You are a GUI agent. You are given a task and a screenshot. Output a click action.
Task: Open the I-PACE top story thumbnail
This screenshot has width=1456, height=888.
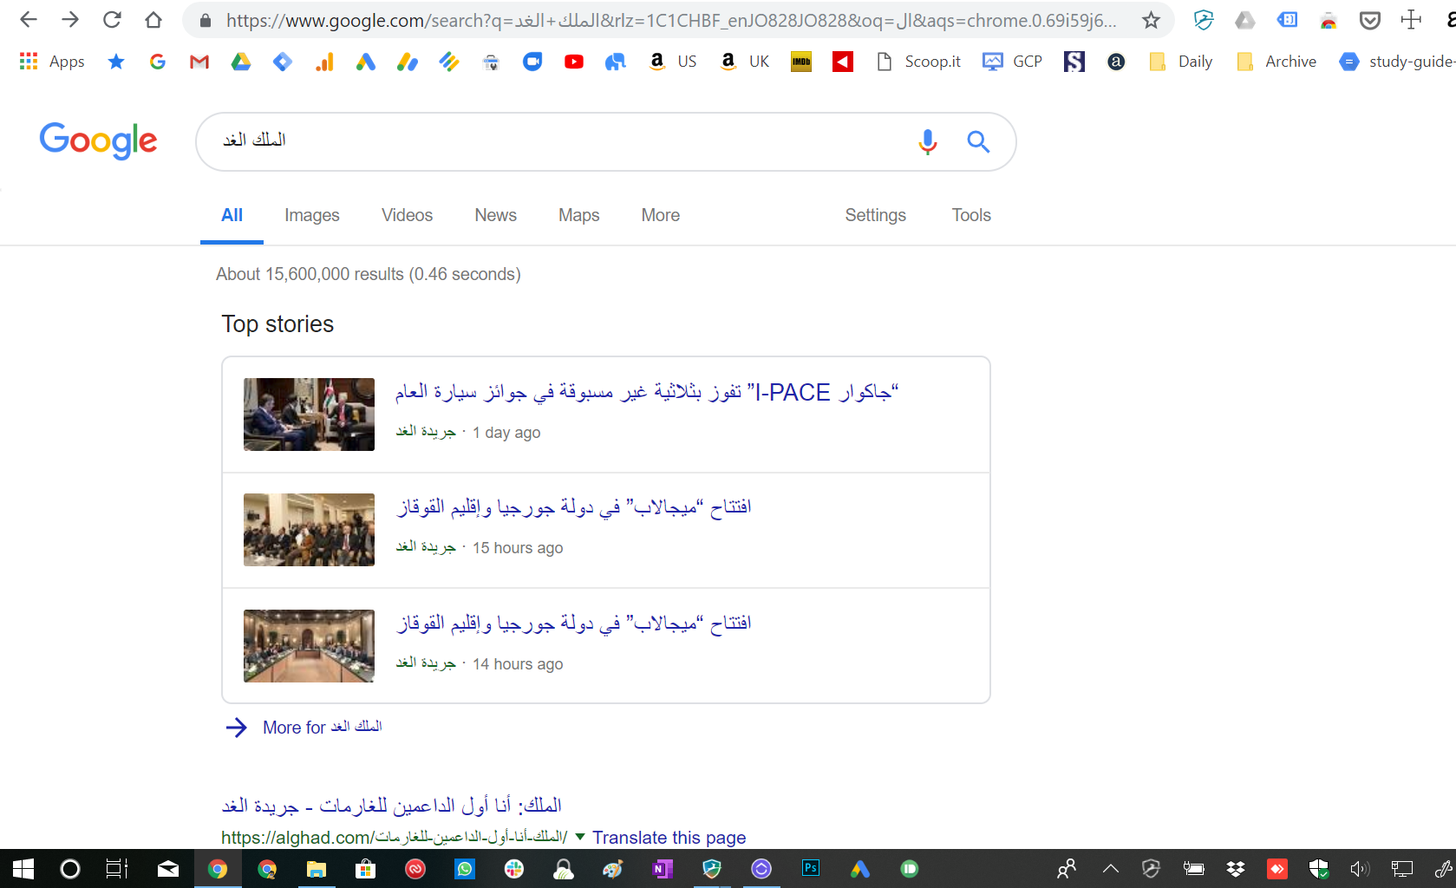(x=309, y=415)
